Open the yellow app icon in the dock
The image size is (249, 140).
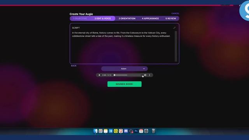coord(116,131)
